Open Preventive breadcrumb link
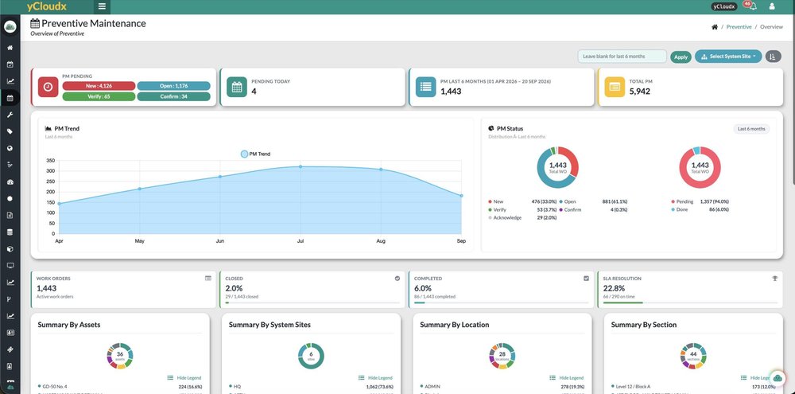Viewport: 795px width, 394px height. pyautogui.click(x=739, y=27)
